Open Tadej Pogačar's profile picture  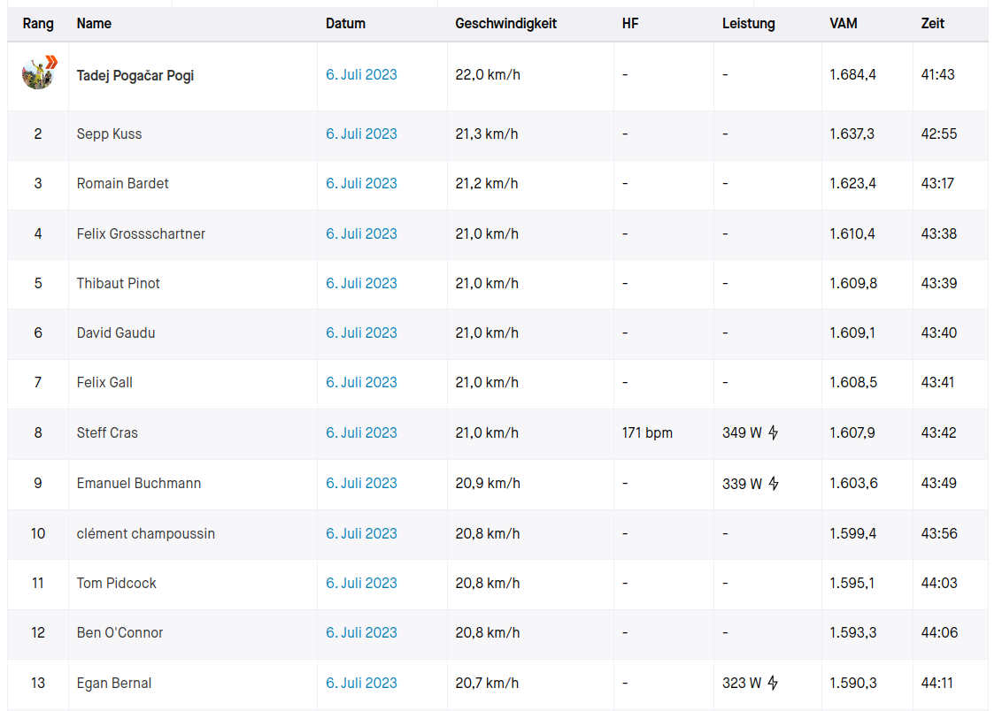(x=39, y=74)
